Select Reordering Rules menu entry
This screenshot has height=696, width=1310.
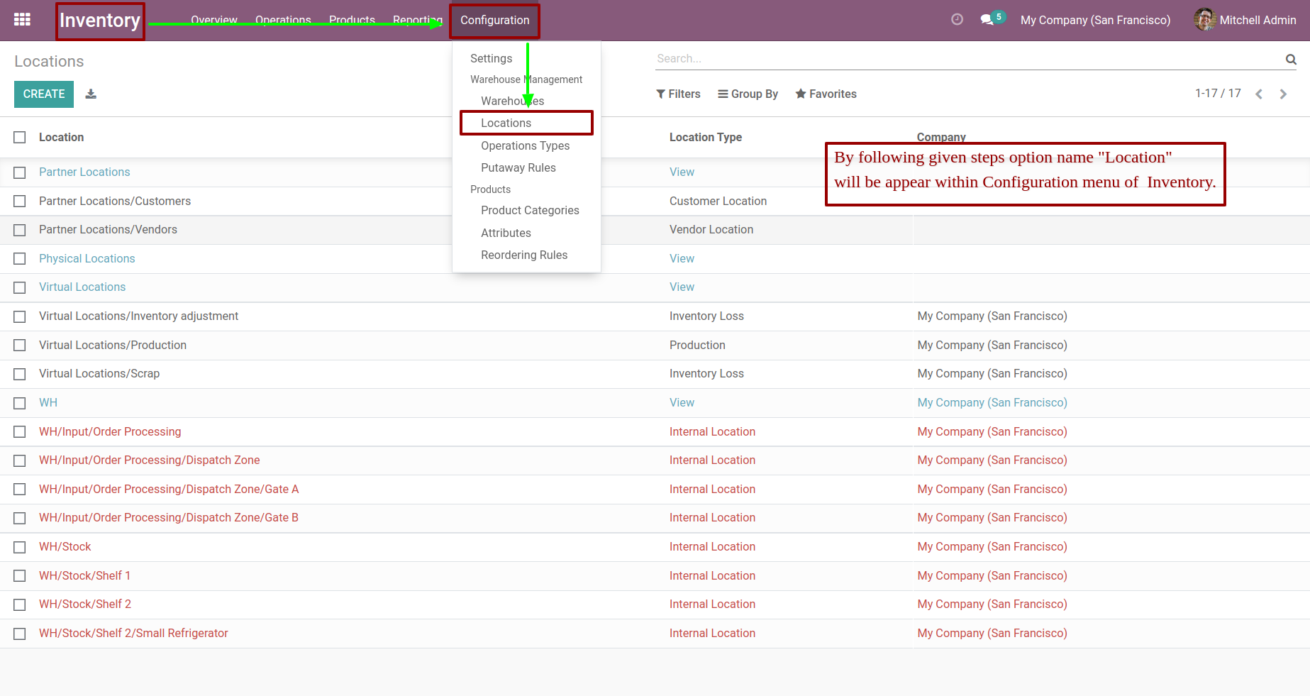click(524, 255)
